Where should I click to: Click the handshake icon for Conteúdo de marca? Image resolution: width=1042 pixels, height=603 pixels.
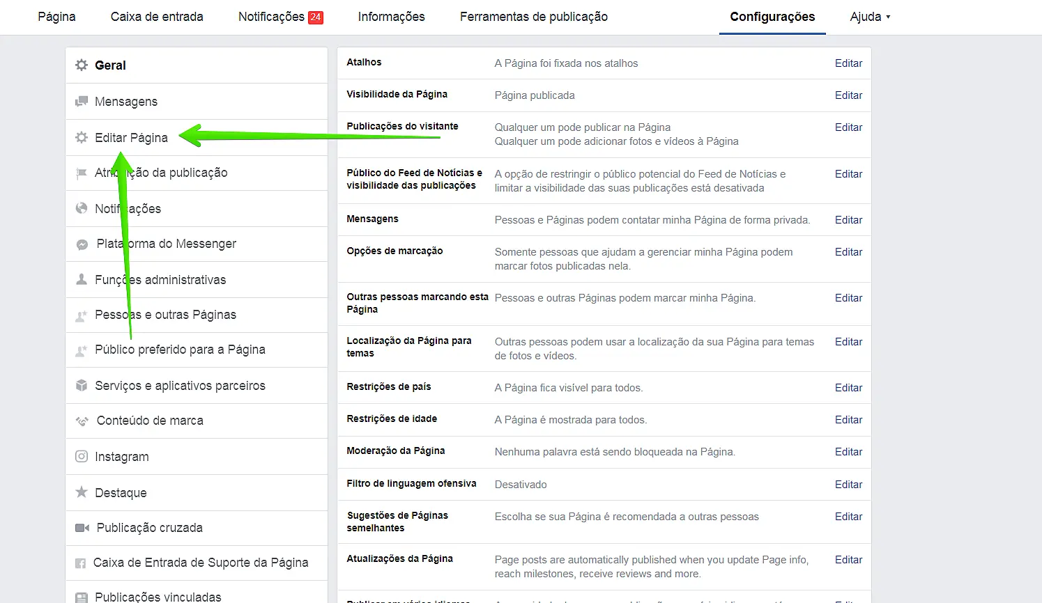[x=82, y=421]
